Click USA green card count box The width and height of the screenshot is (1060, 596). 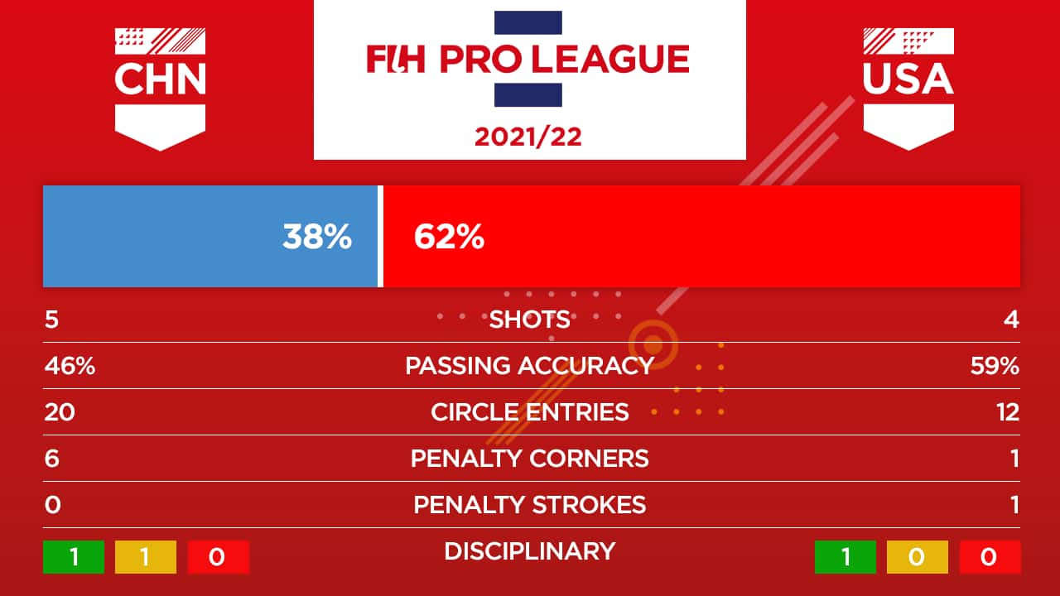point(846,557)
